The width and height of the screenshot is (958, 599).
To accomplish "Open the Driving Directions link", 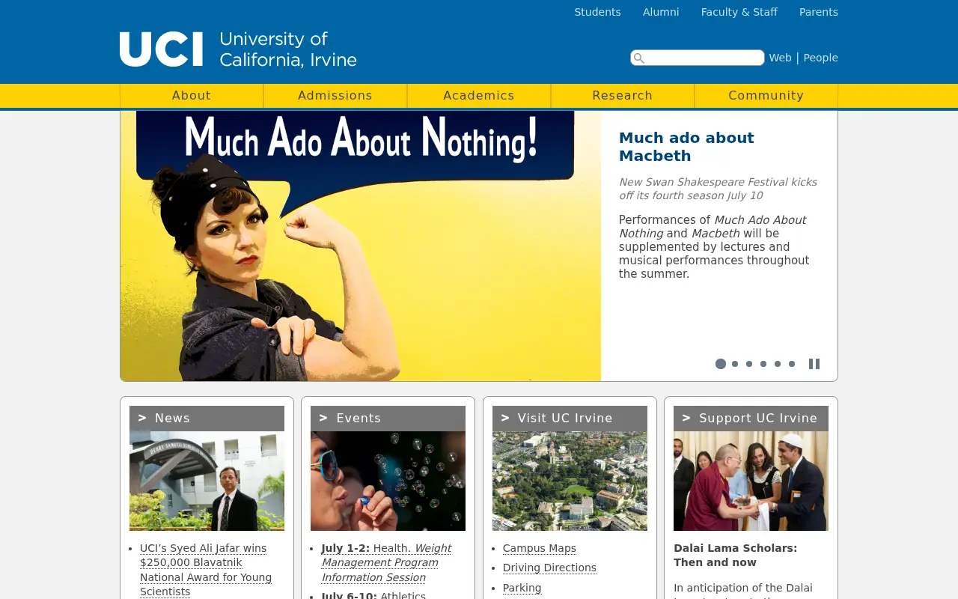I will coord(549,568).
